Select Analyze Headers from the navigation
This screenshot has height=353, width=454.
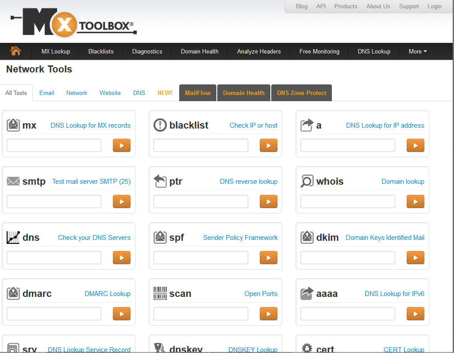tap(258, 51)
